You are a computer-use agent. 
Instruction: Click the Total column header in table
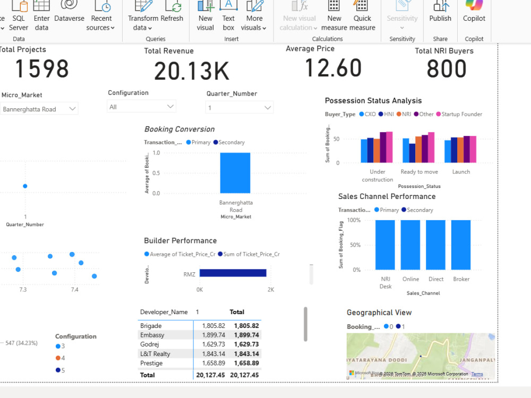[x=237, y=312]
